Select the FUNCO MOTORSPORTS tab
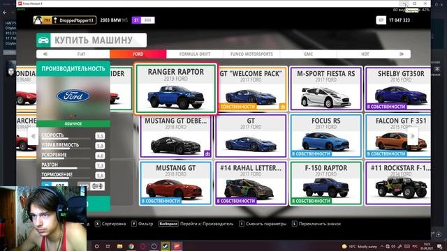 [x=251, y=54]
